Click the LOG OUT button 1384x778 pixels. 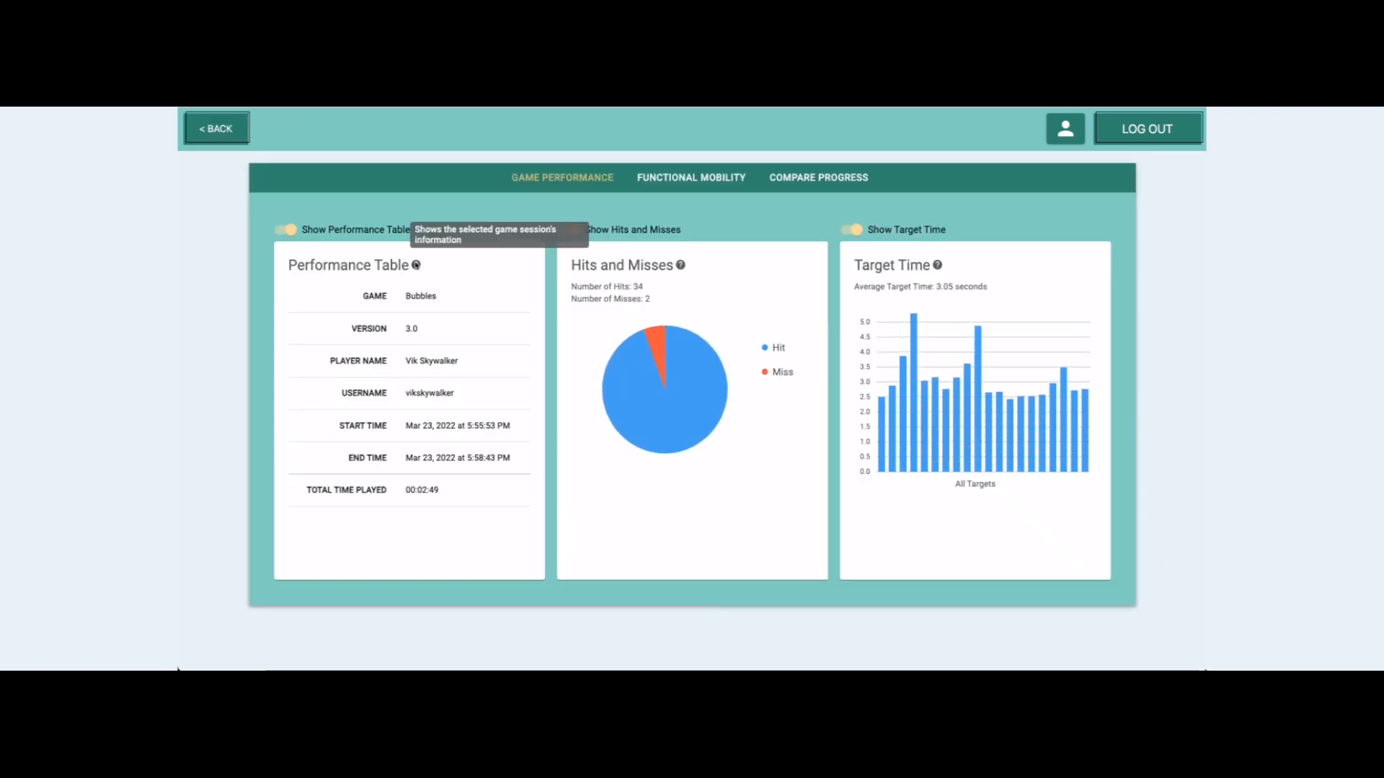(x=1148, y=128)
